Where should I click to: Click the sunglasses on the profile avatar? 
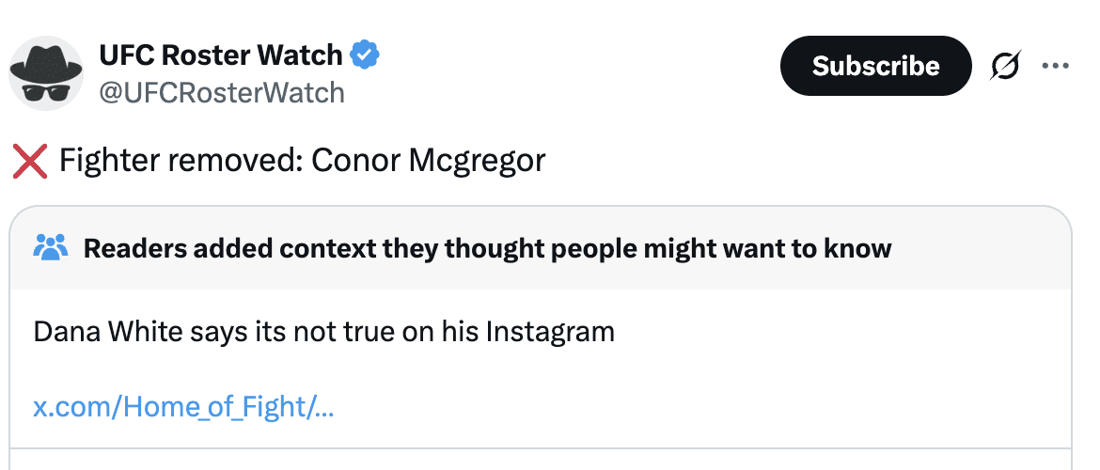46,90
